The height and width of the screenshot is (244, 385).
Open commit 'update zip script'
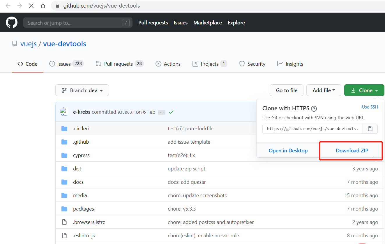[x=186, y=169]
